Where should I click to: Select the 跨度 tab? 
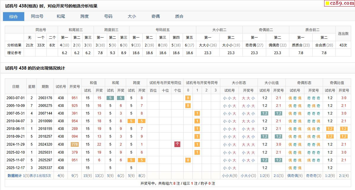[84, 17]
